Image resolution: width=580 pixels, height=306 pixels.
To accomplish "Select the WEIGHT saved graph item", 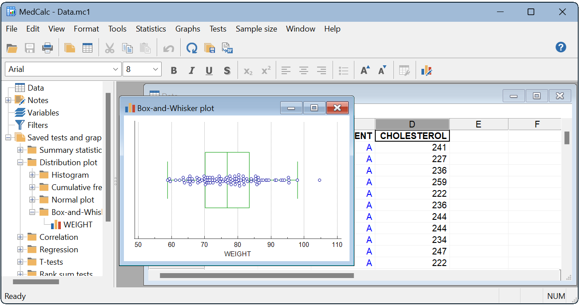I will [78, 225].
